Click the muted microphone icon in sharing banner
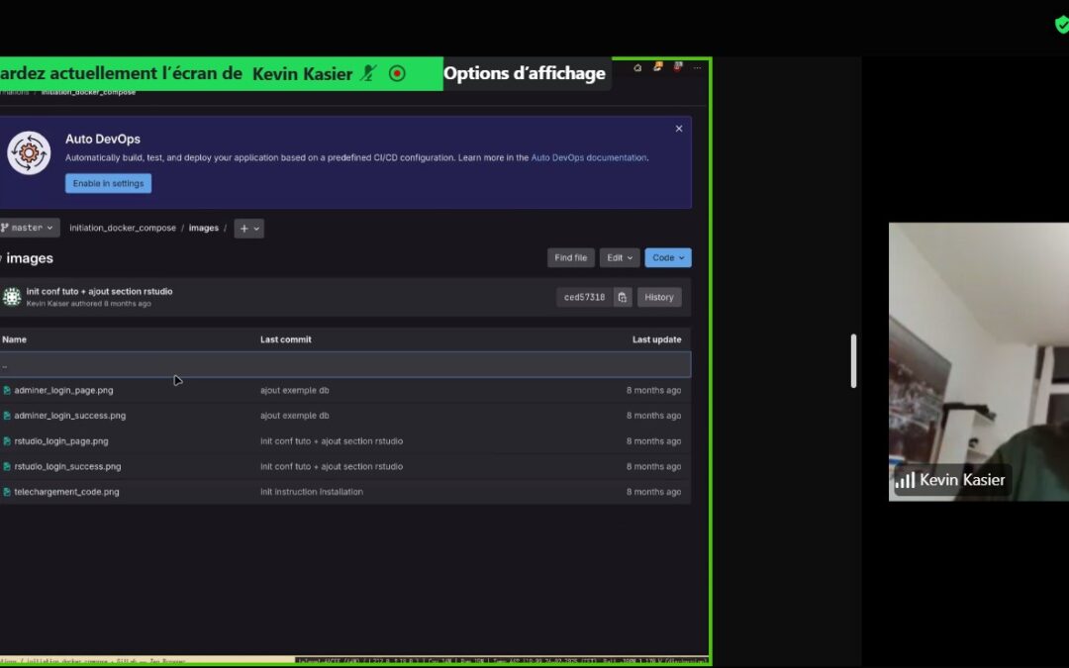This screenshot has width=1069, height=668. pos(368,73)
